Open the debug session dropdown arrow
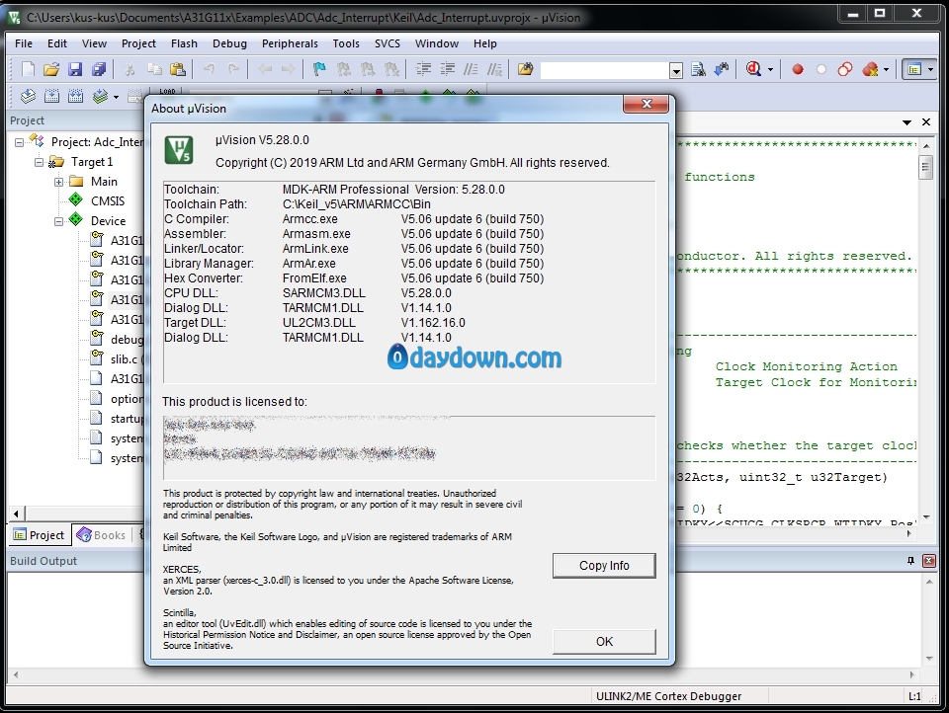Image resolution: width=949 pixels, height=713 pixels. pyautogui.click(x=770, y=69)
